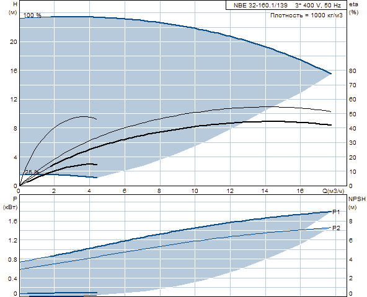
Task: Click the NBE 32-160.1/139 title box
Action: pyautogui.click(x=286, y=5)
